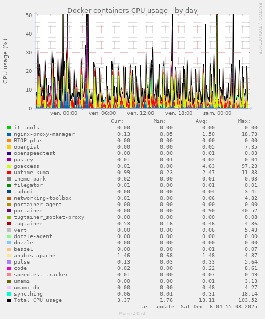
Task: Click the CPU usage graph area
Action: pos(142,61)
